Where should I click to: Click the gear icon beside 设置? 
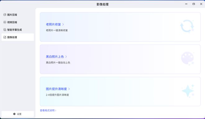[14, 114]
